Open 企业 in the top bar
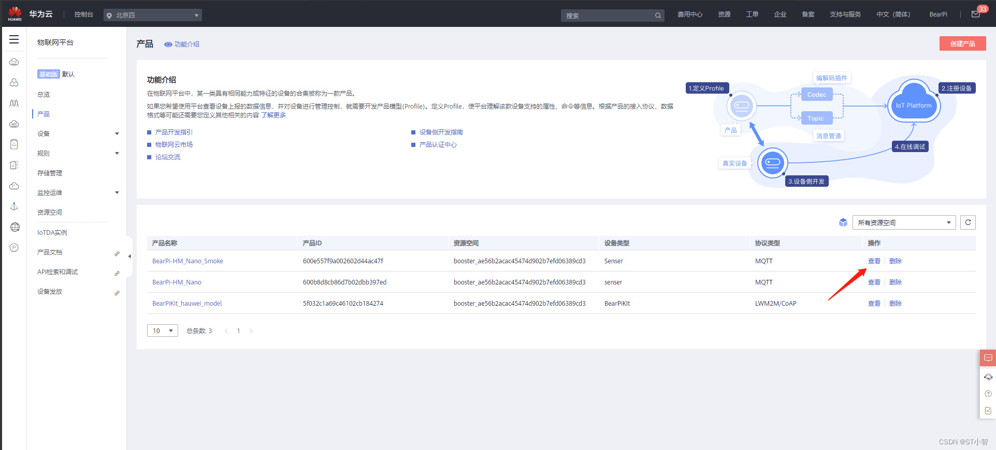 pyautogui.click(x=780, y=14)
